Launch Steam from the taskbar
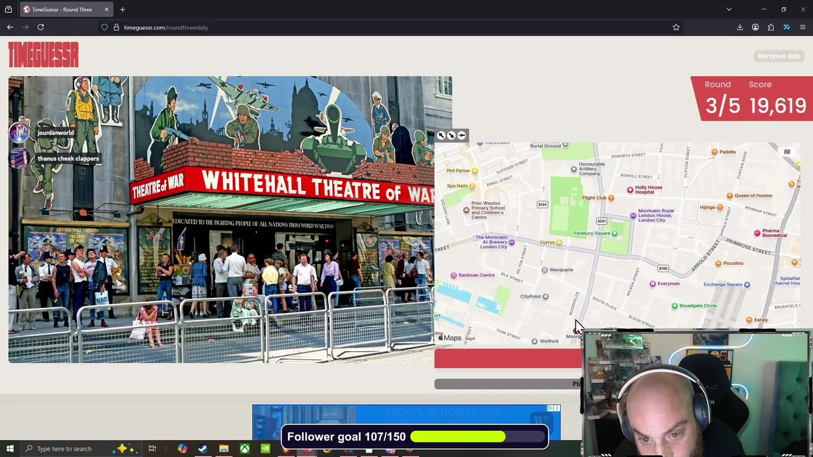Screen dimensions: 813x457 203,449
